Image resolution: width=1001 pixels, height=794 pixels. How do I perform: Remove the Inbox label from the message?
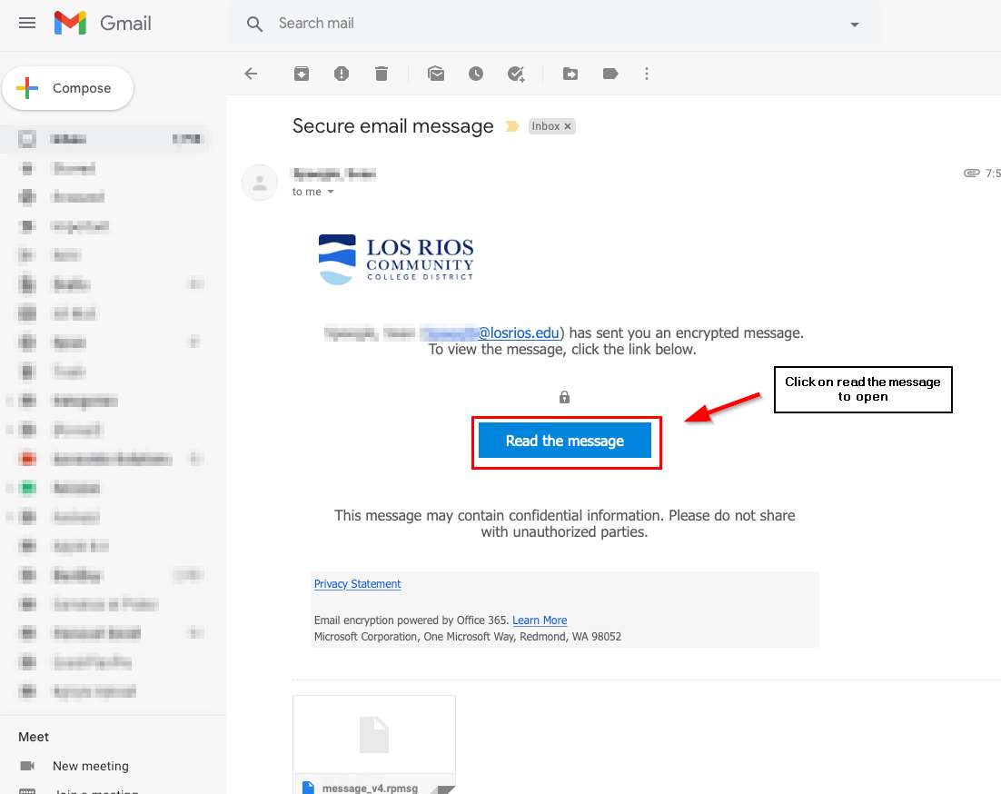coord(568,126)
